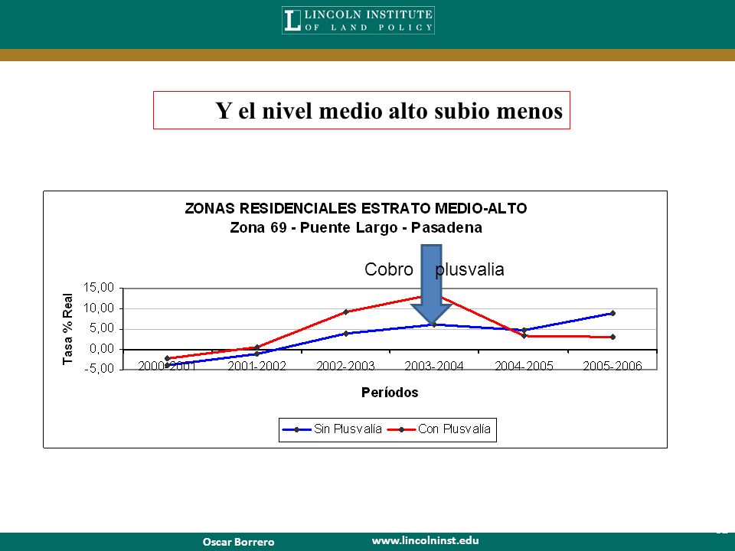
Task: Click the 2004-2005 period label
Action: (524, 366)
